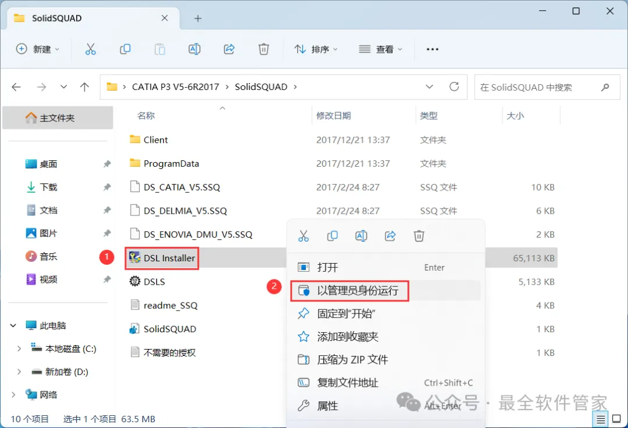Click the Cut icon in the toolbar
The width and height of the screenshot is (628, 428).
(91, 49)
